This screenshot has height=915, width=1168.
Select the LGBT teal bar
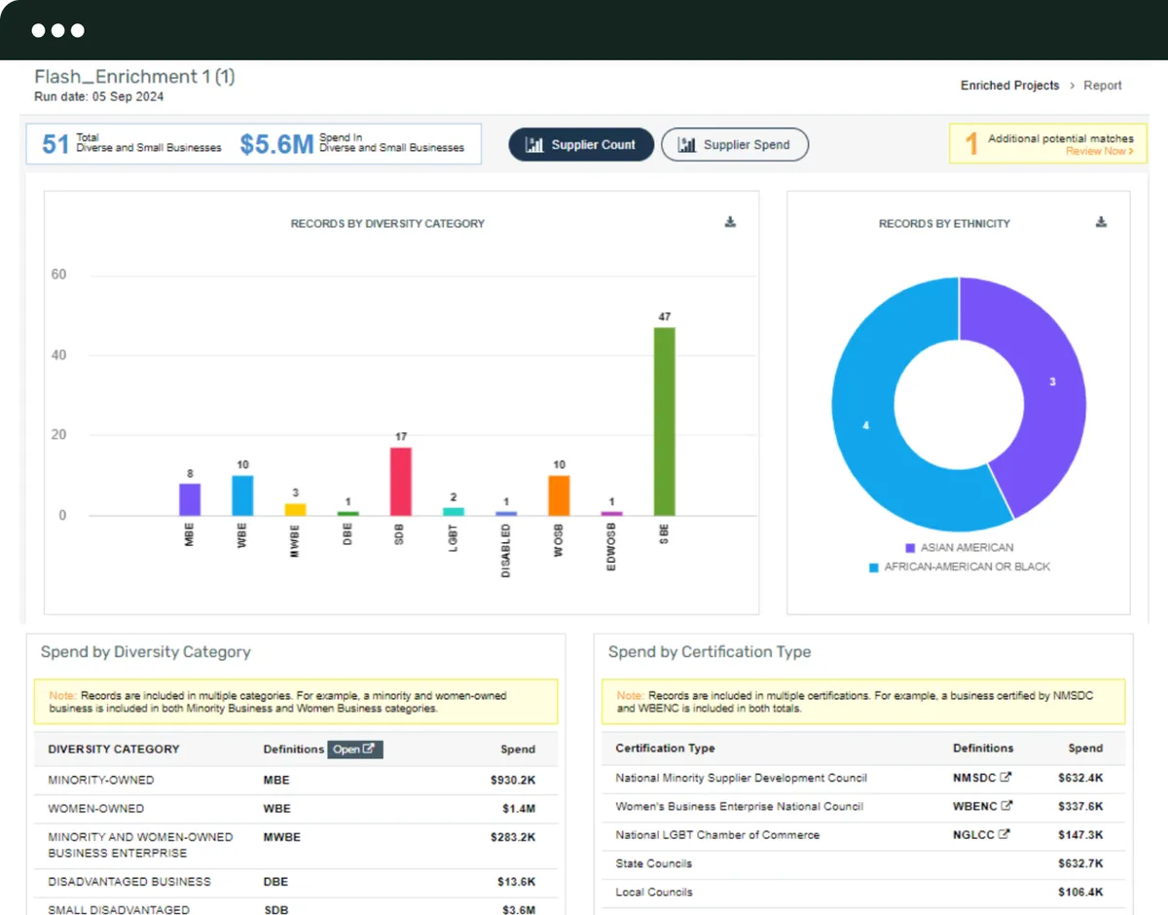(x=453, y=512)
